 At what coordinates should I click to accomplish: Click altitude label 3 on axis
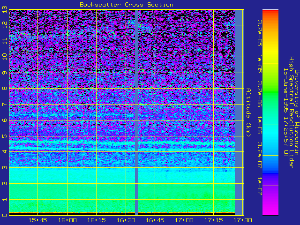click(5, 167)
